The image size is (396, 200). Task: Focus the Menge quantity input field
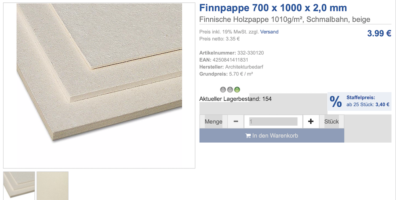tap(273, 122)
